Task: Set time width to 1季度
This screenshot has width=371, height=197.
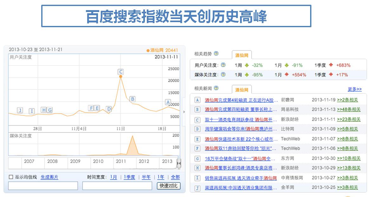Action: click(129, 177)
